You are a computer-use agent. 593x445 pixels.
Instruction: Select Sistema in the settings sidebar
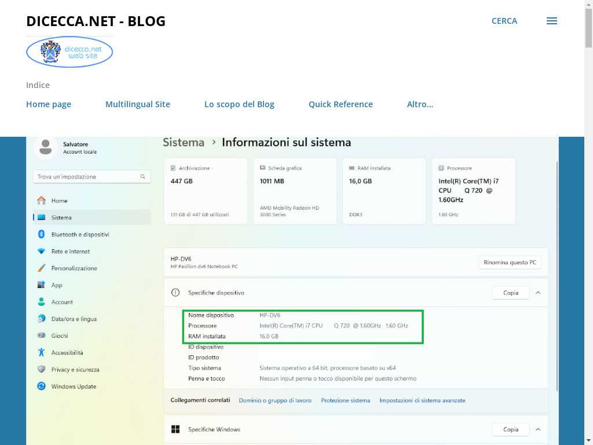tap(92, 218)
